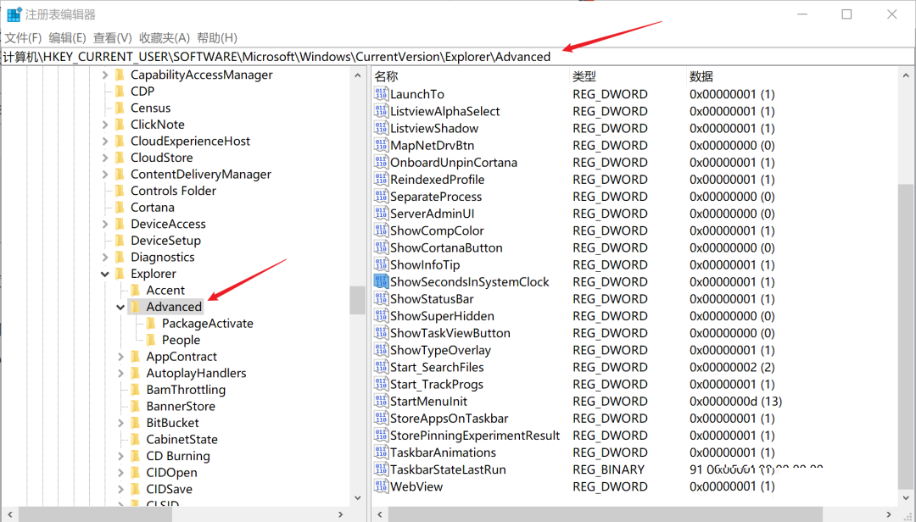Screen dimensions: 916x522
Task: Select the StorePinningExperimentResult value name
Action: [x=475, y=436]
